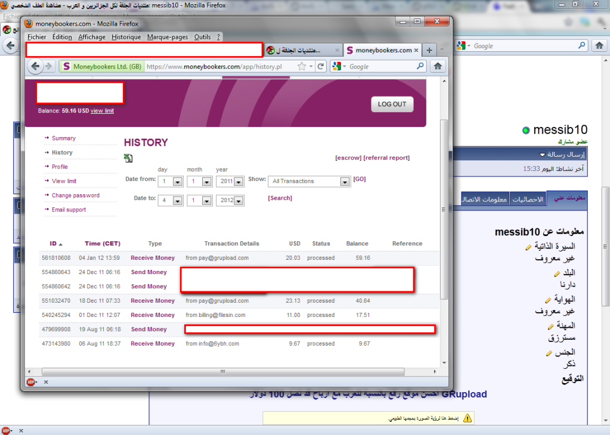The height and width of the screenshot is (435, 610).
Task: Open the Édition menu
Action: tap(62, 37)
